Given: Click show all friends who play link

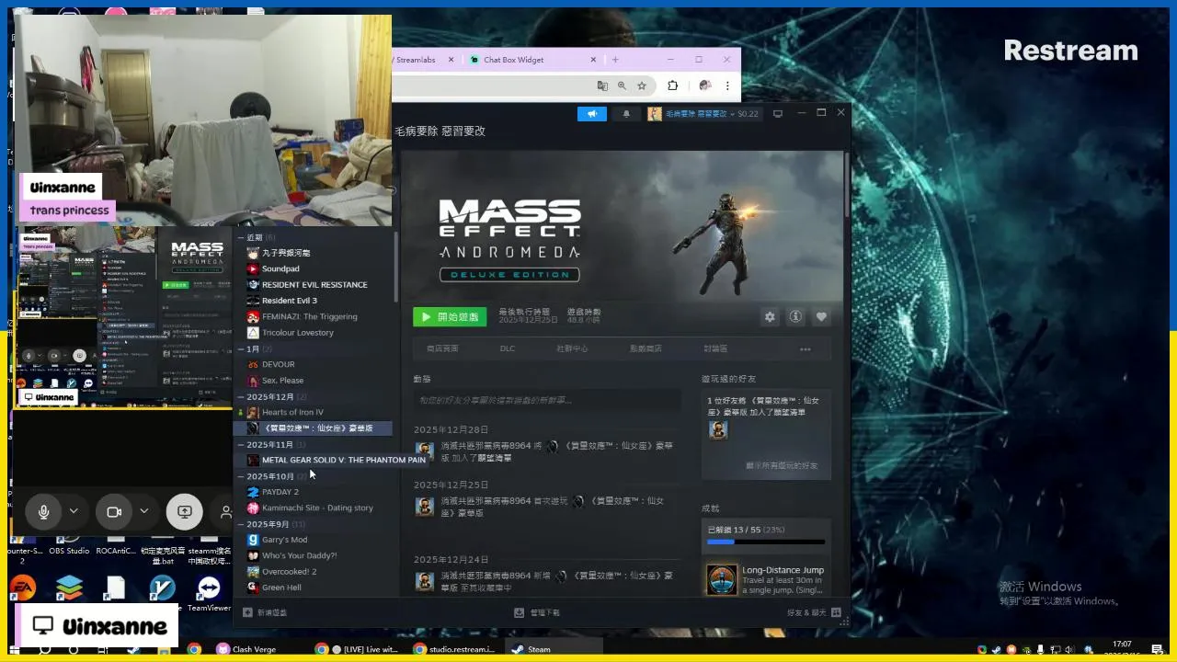Looking at the screenshot, I should pos(782,466).
